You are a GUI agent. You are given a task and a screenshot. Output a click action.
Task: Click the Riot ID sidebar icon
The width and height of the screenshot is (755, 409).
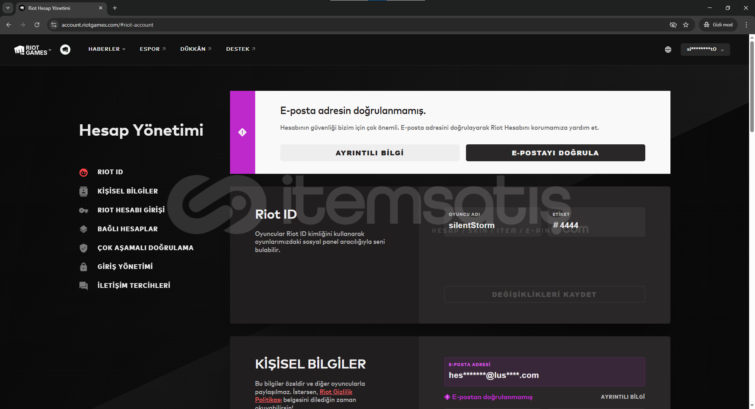pyautogui.click(x=83, y=172)
